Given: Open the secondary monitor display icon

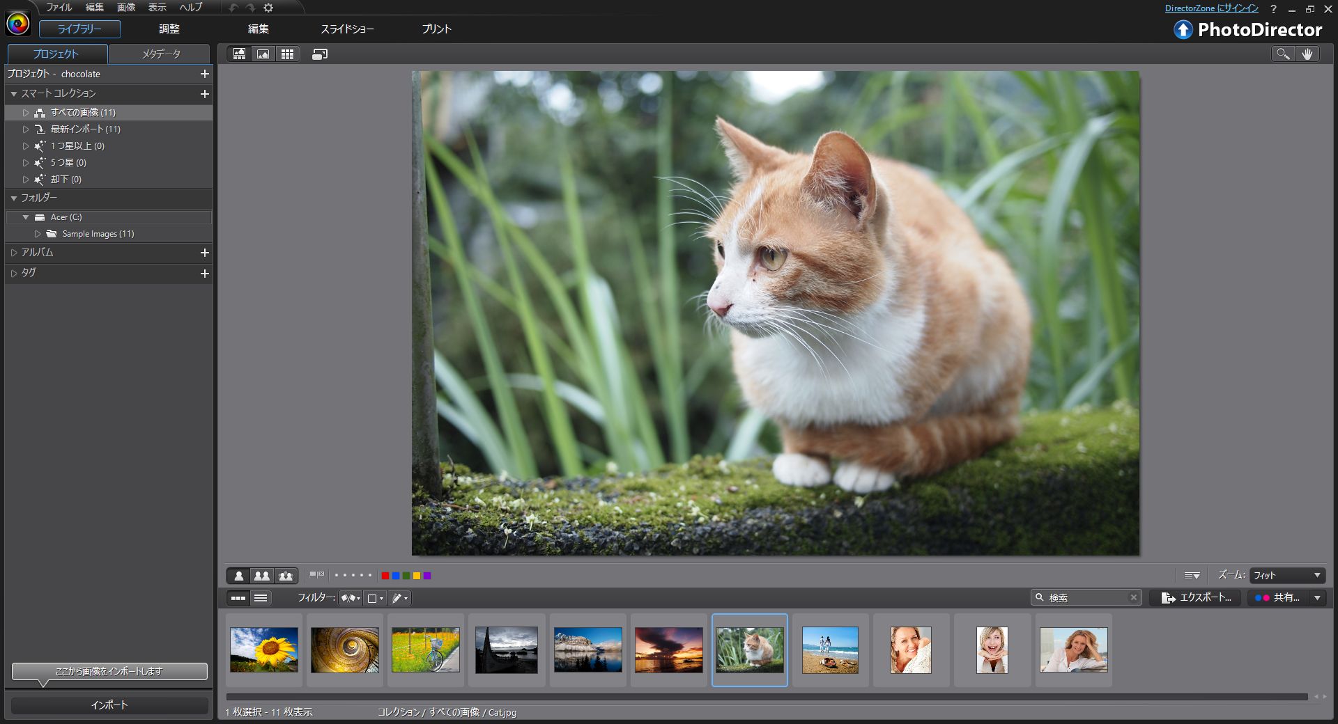Looking at the screenshot, I should (320, 54).
